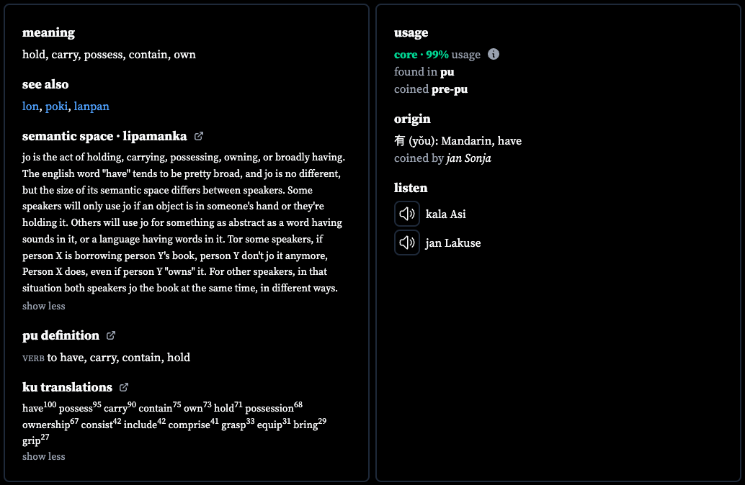The width and height of the screenshot is (745, 485).
Task: Collapse semantic space text with show less
Action: pos(44,306)
